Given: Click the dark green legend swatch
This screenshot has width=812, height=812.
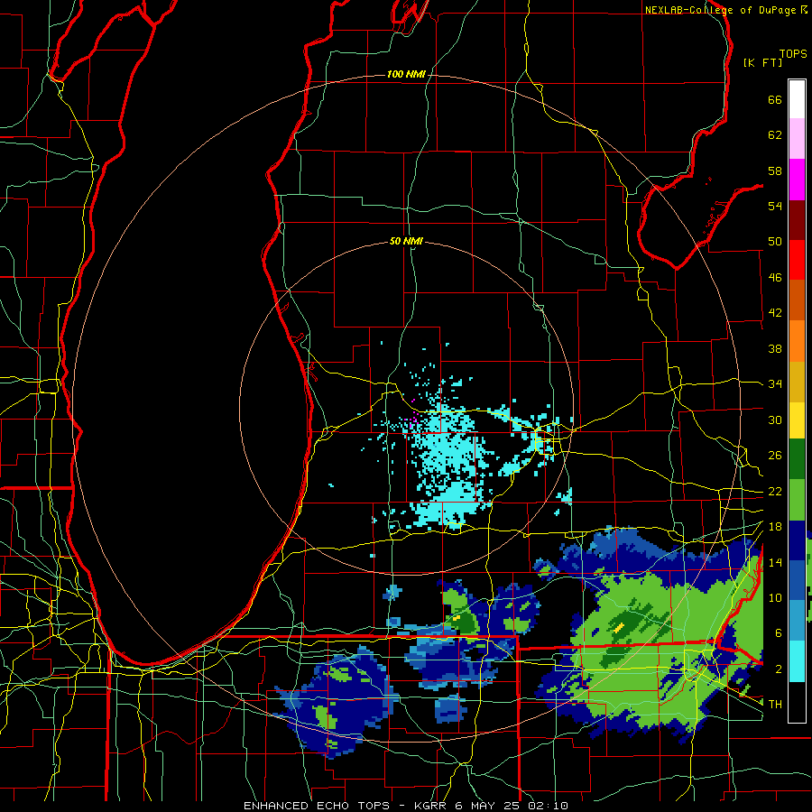Looking at the screenshot, I should coord(797,459).
